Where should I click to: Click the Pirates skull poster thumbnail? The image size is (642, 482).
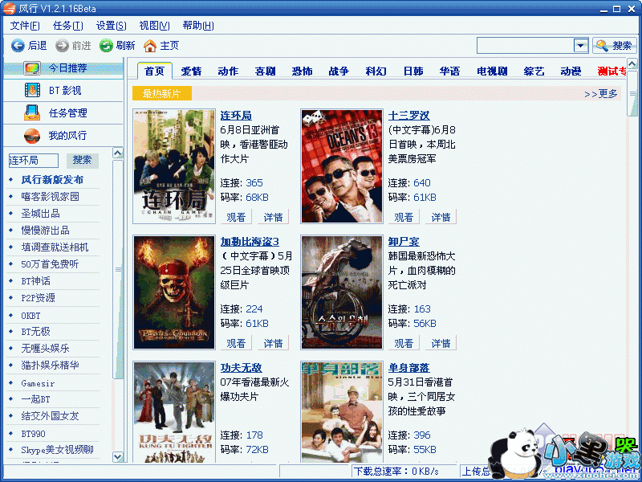click(x=174, y=292)
